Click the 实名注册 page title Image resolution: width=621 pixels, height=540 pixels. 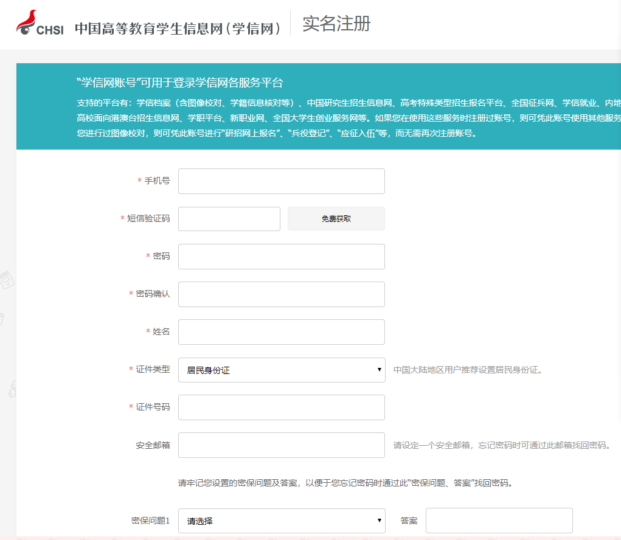coord(337,24)
